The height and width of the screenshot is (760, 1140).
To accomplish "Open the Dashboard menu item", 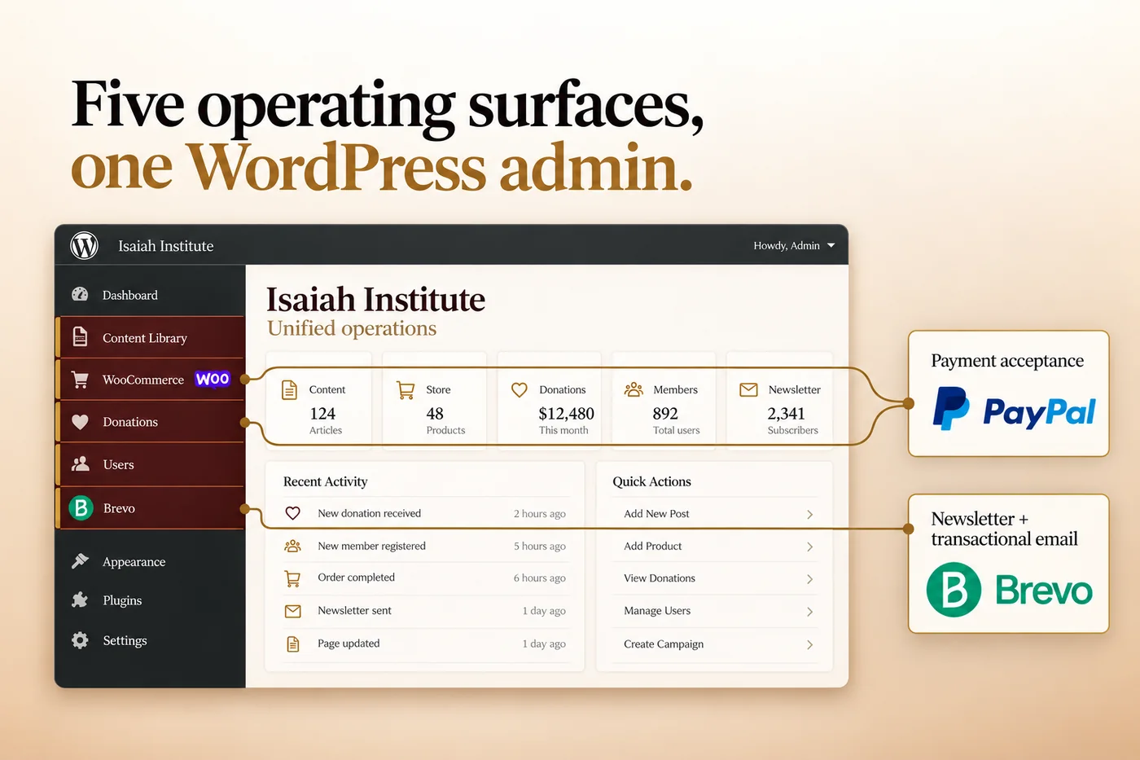I will 151,295.
